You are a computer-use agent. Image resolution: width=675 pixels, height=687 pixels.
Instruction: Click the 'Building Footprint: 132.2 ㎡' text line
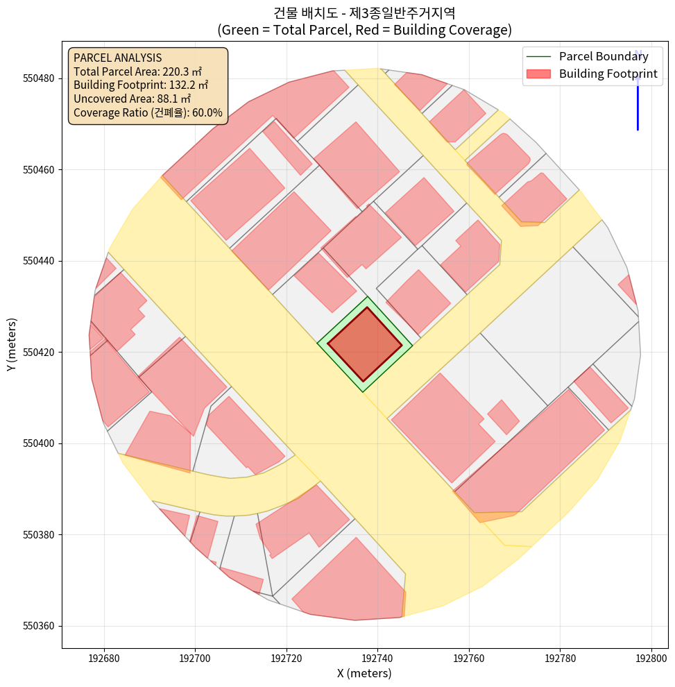pyautogui.click(x=141, y=85)
